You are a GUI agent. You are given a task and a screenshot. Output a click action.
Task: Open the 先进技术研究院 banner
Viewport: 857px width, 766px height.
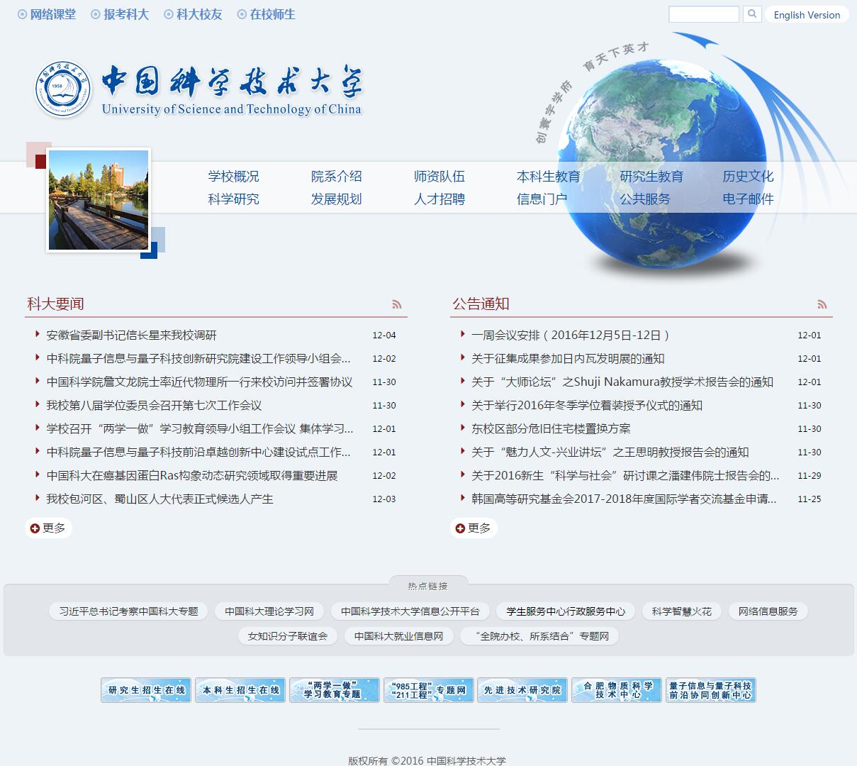[522, 690]
